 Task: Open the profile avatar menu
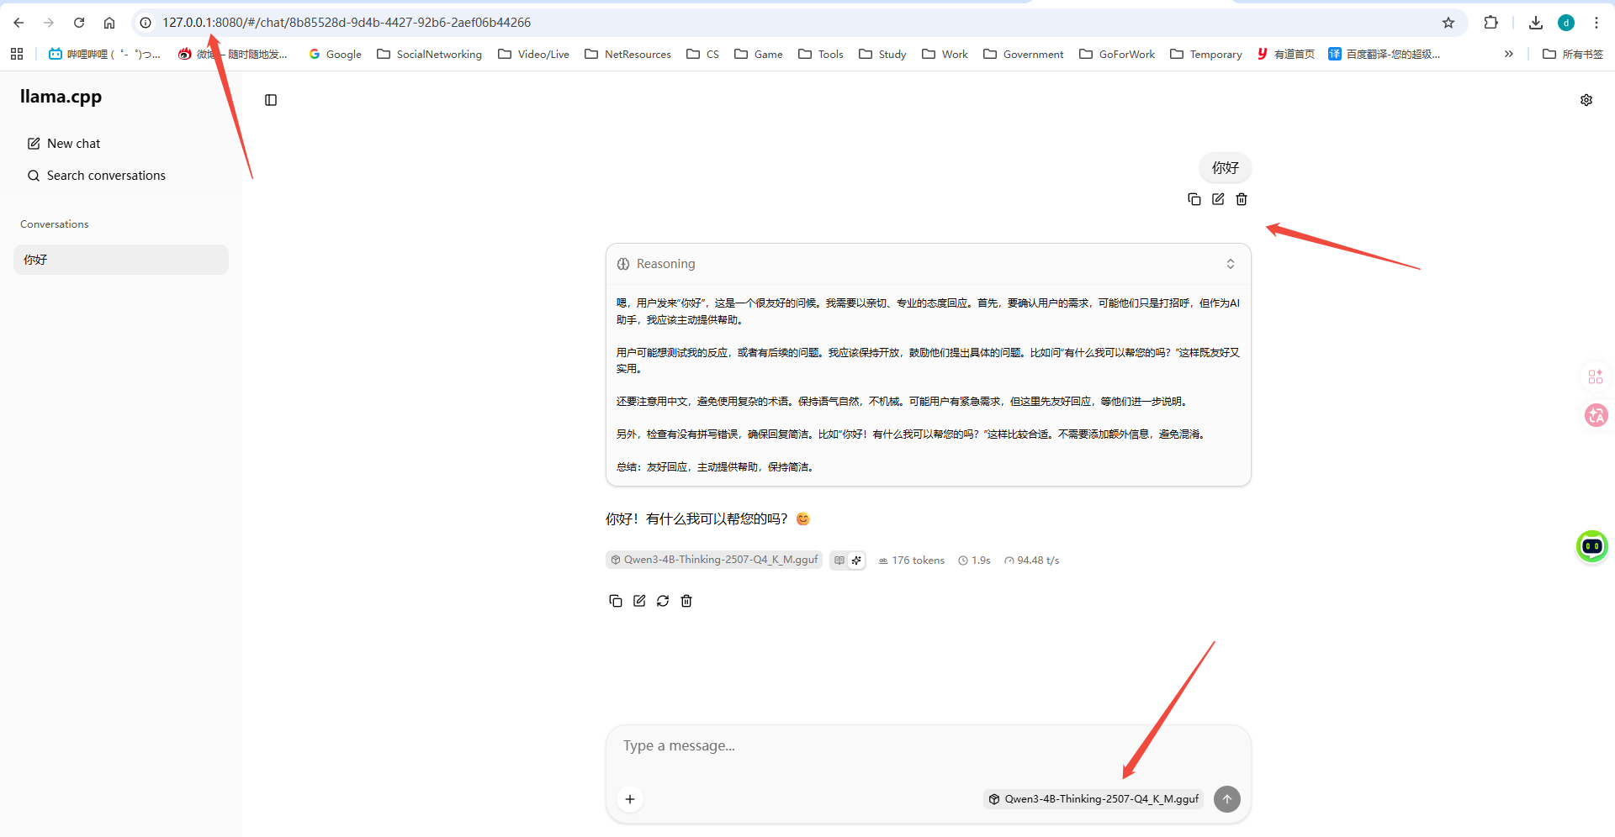coord(1566,23)
